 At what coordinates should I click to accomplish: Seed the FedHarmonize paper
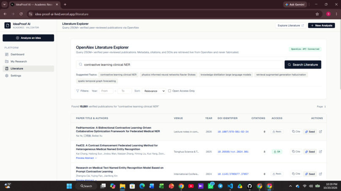[310, 132]
